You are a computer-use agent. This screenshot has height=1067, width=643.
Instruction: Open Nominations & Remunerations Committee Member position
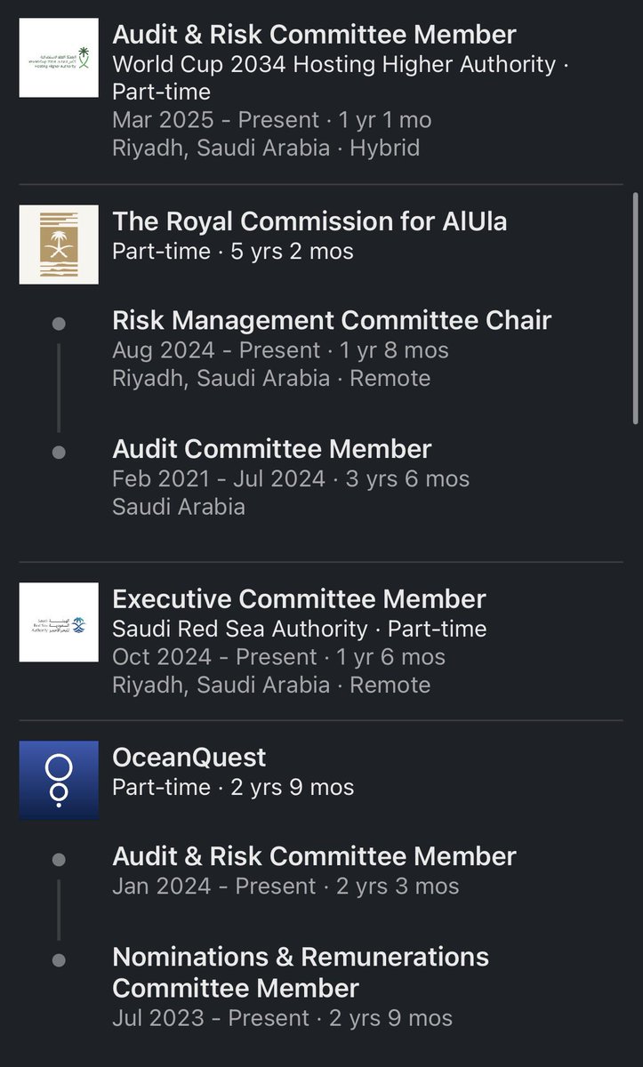301,973
